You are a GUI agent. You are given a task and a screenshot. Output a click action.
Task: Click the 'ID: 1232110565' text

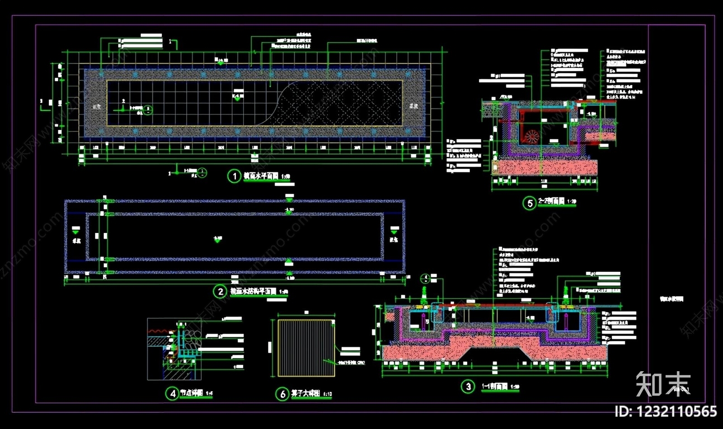(x=665, y=411)
